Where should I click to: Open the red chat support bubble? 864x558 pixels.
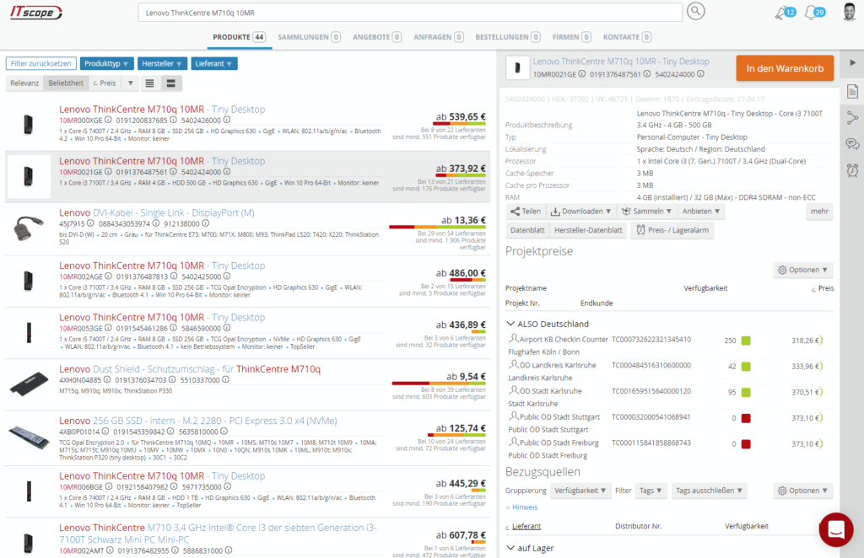point(836,529)
